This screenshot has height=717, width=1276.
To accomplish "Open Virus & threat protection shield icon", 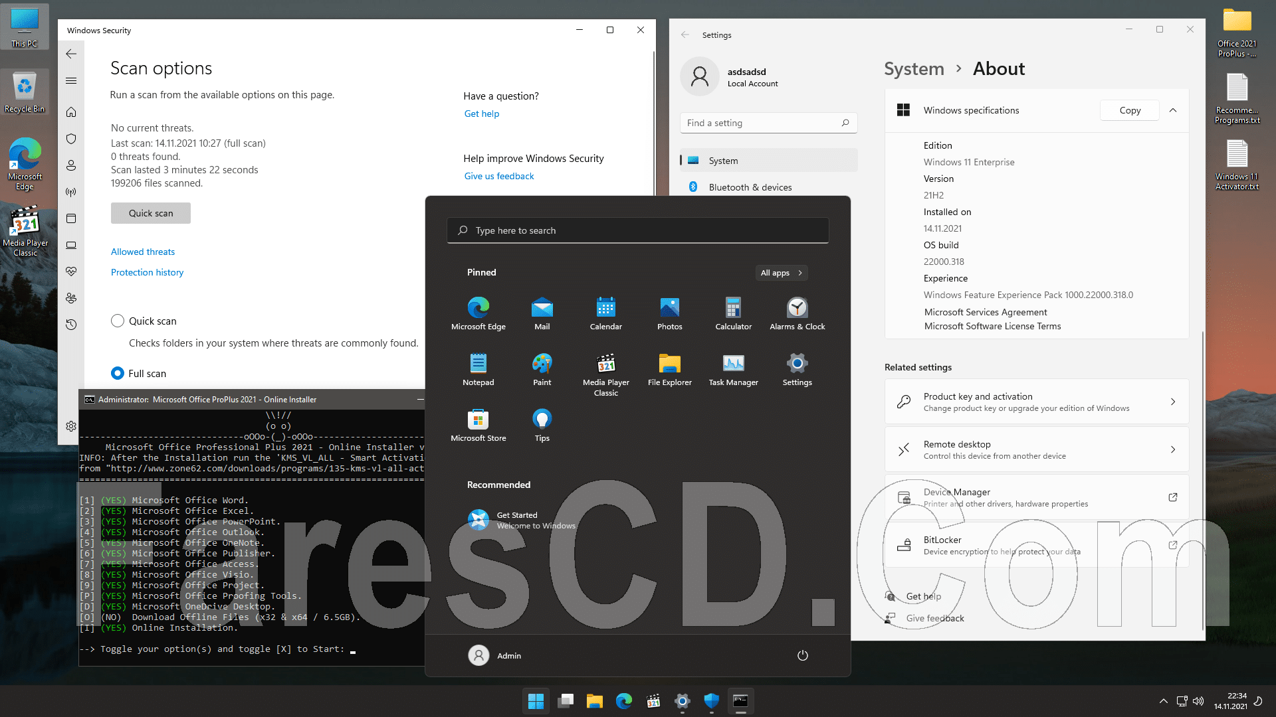I will point(71,139).
